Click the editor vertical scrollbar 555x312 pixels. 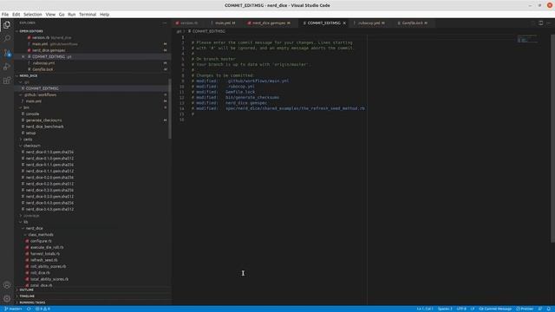click(552, 139)
